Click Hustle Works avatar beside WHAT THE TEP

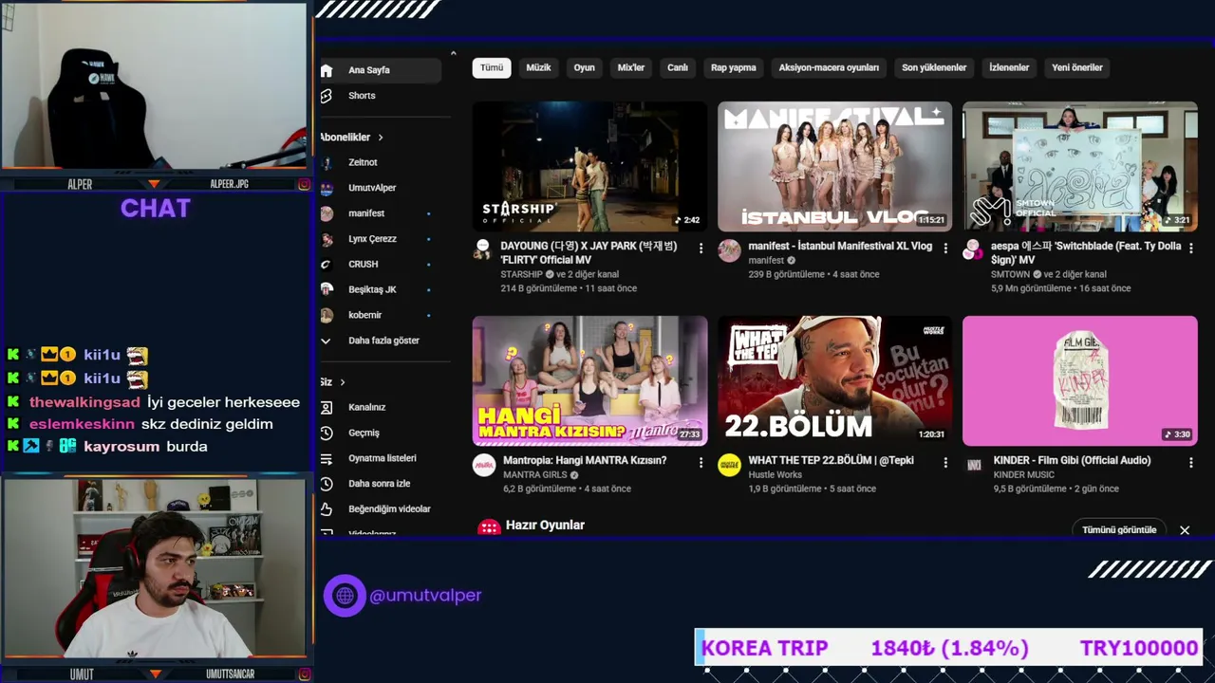[729, 465]
